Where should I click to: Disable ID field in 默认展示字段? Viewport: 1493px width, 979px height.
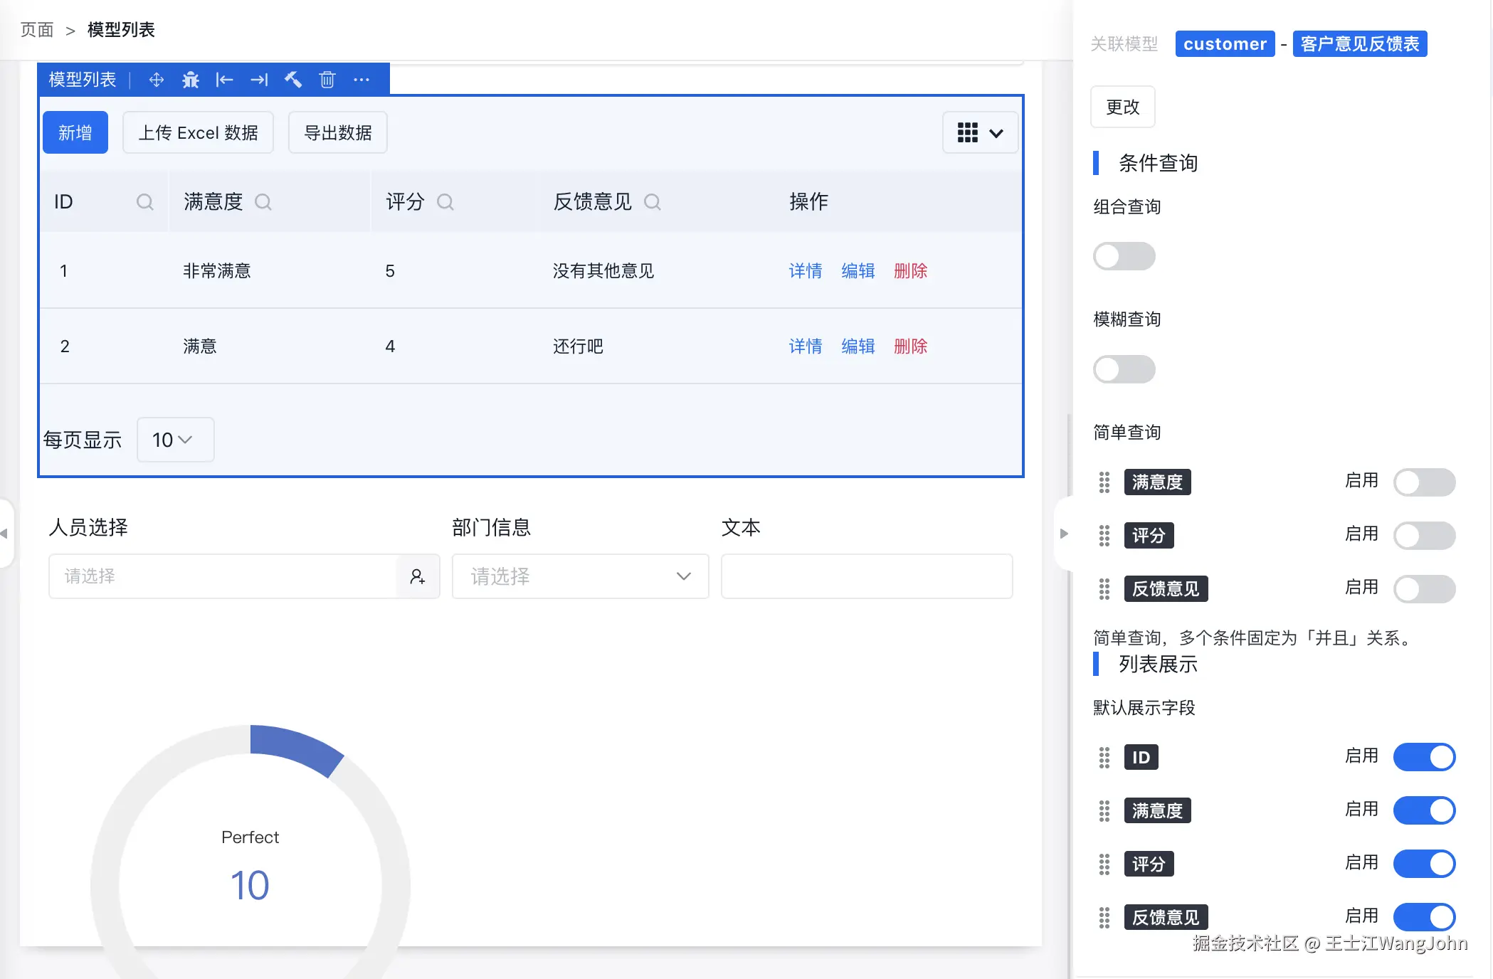pyautogui.click(x=1424, y=757)
